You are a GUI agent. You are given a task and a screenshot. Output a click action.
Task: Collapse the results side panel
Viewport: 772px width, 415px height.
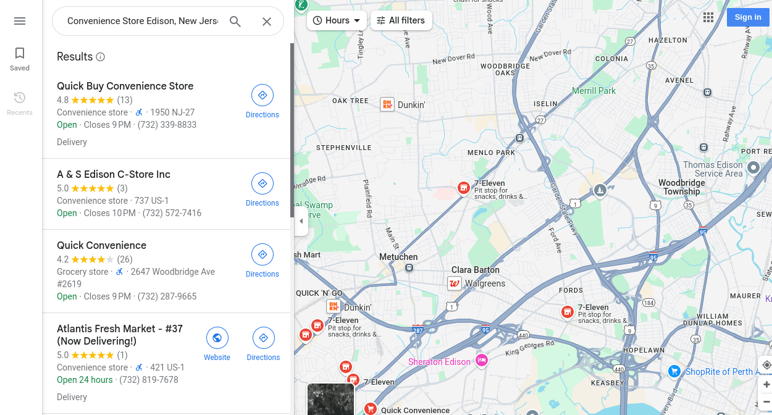[301, 220]
